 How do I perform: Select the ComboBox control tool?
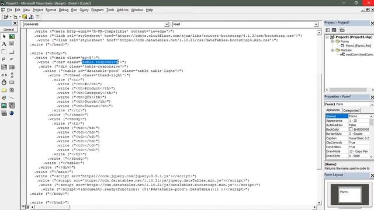point(4,67)
